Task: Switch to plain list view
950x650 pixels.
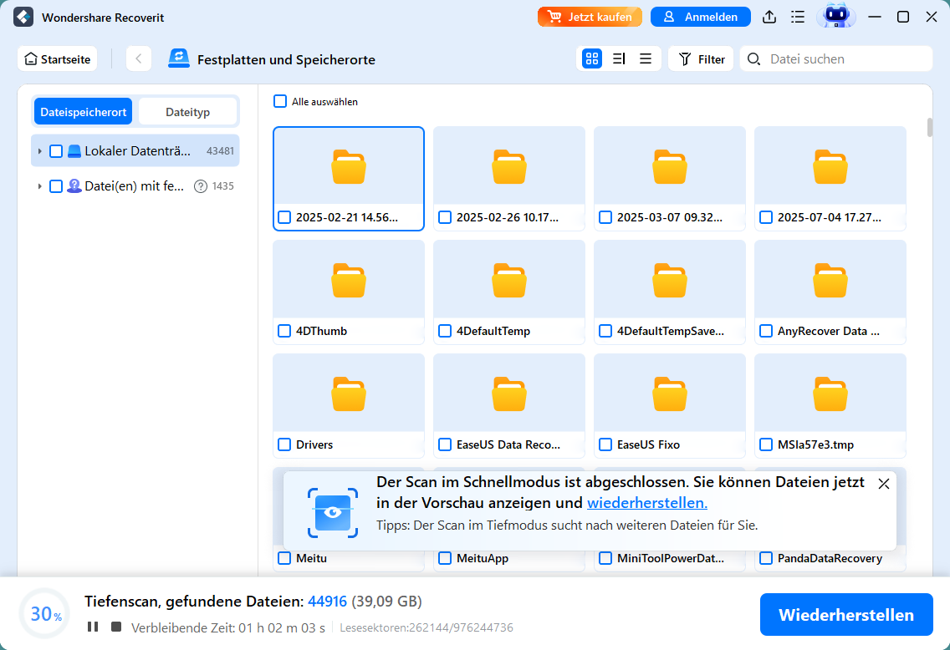Action: coord(646,58)
